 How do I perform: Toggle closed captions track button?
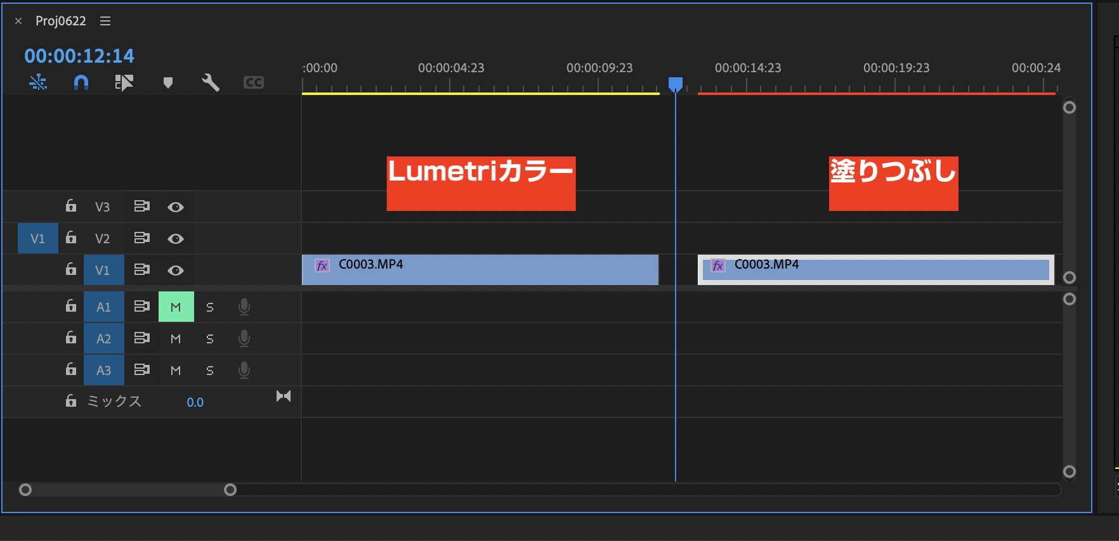click(254, 82)
